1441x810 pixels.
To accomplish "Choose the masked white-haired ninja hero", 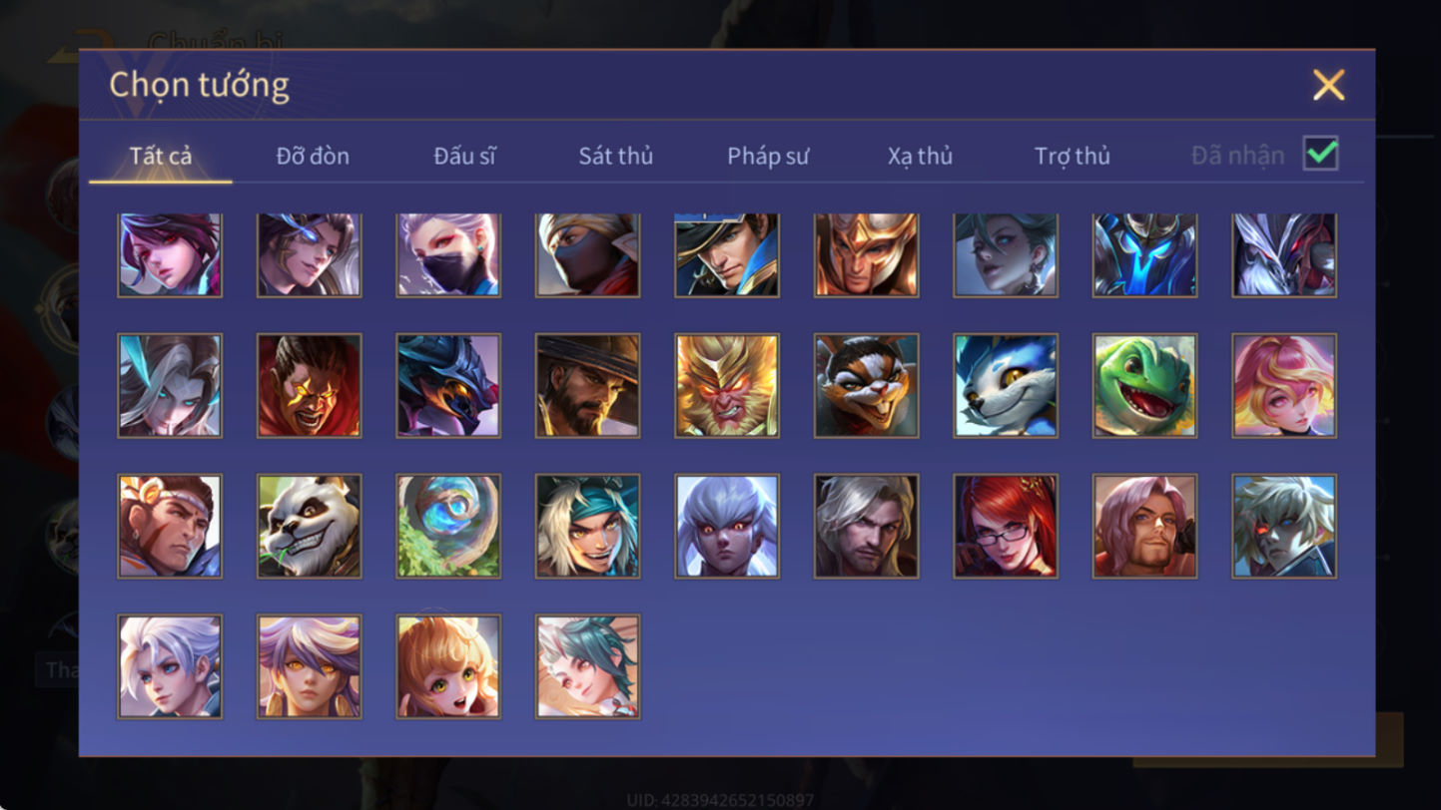I will pos(448,254).
